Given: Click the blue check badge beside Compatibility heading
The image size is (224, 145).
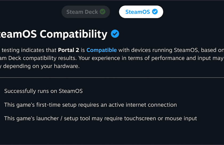Looking at the screenshot, I should (x=115, y=34).
